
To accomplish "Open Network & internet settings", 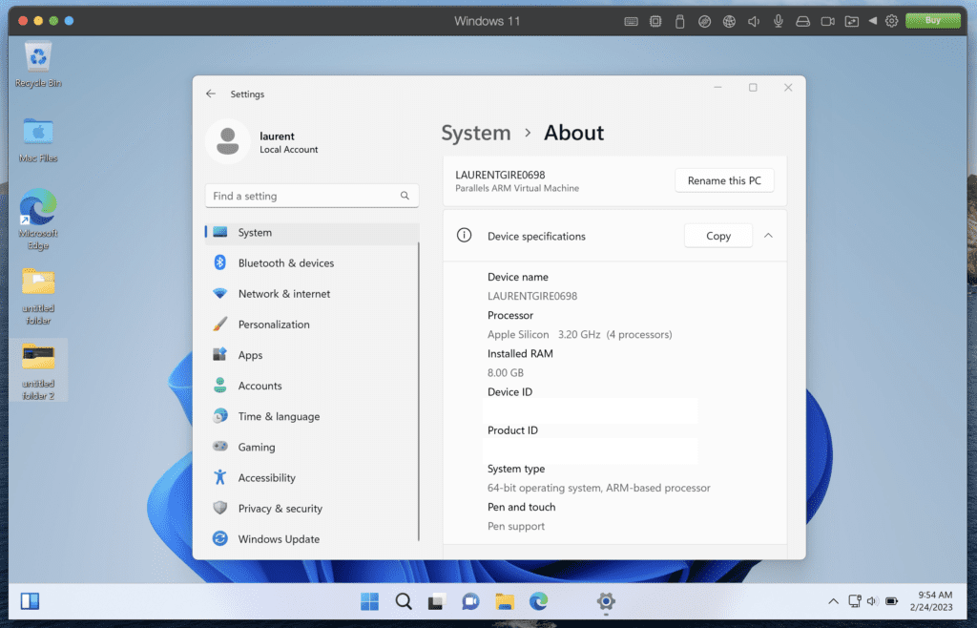I will pos(312,293).
